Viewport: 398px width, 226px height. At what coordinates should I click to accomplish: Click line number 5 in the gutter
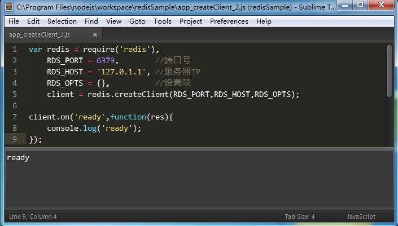15,94
